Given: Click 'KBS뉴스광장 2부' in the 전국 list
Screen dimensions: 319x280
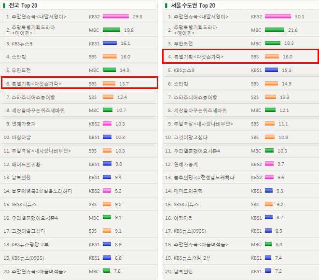Looking at the screenshot, I should (x=30, y=244).
